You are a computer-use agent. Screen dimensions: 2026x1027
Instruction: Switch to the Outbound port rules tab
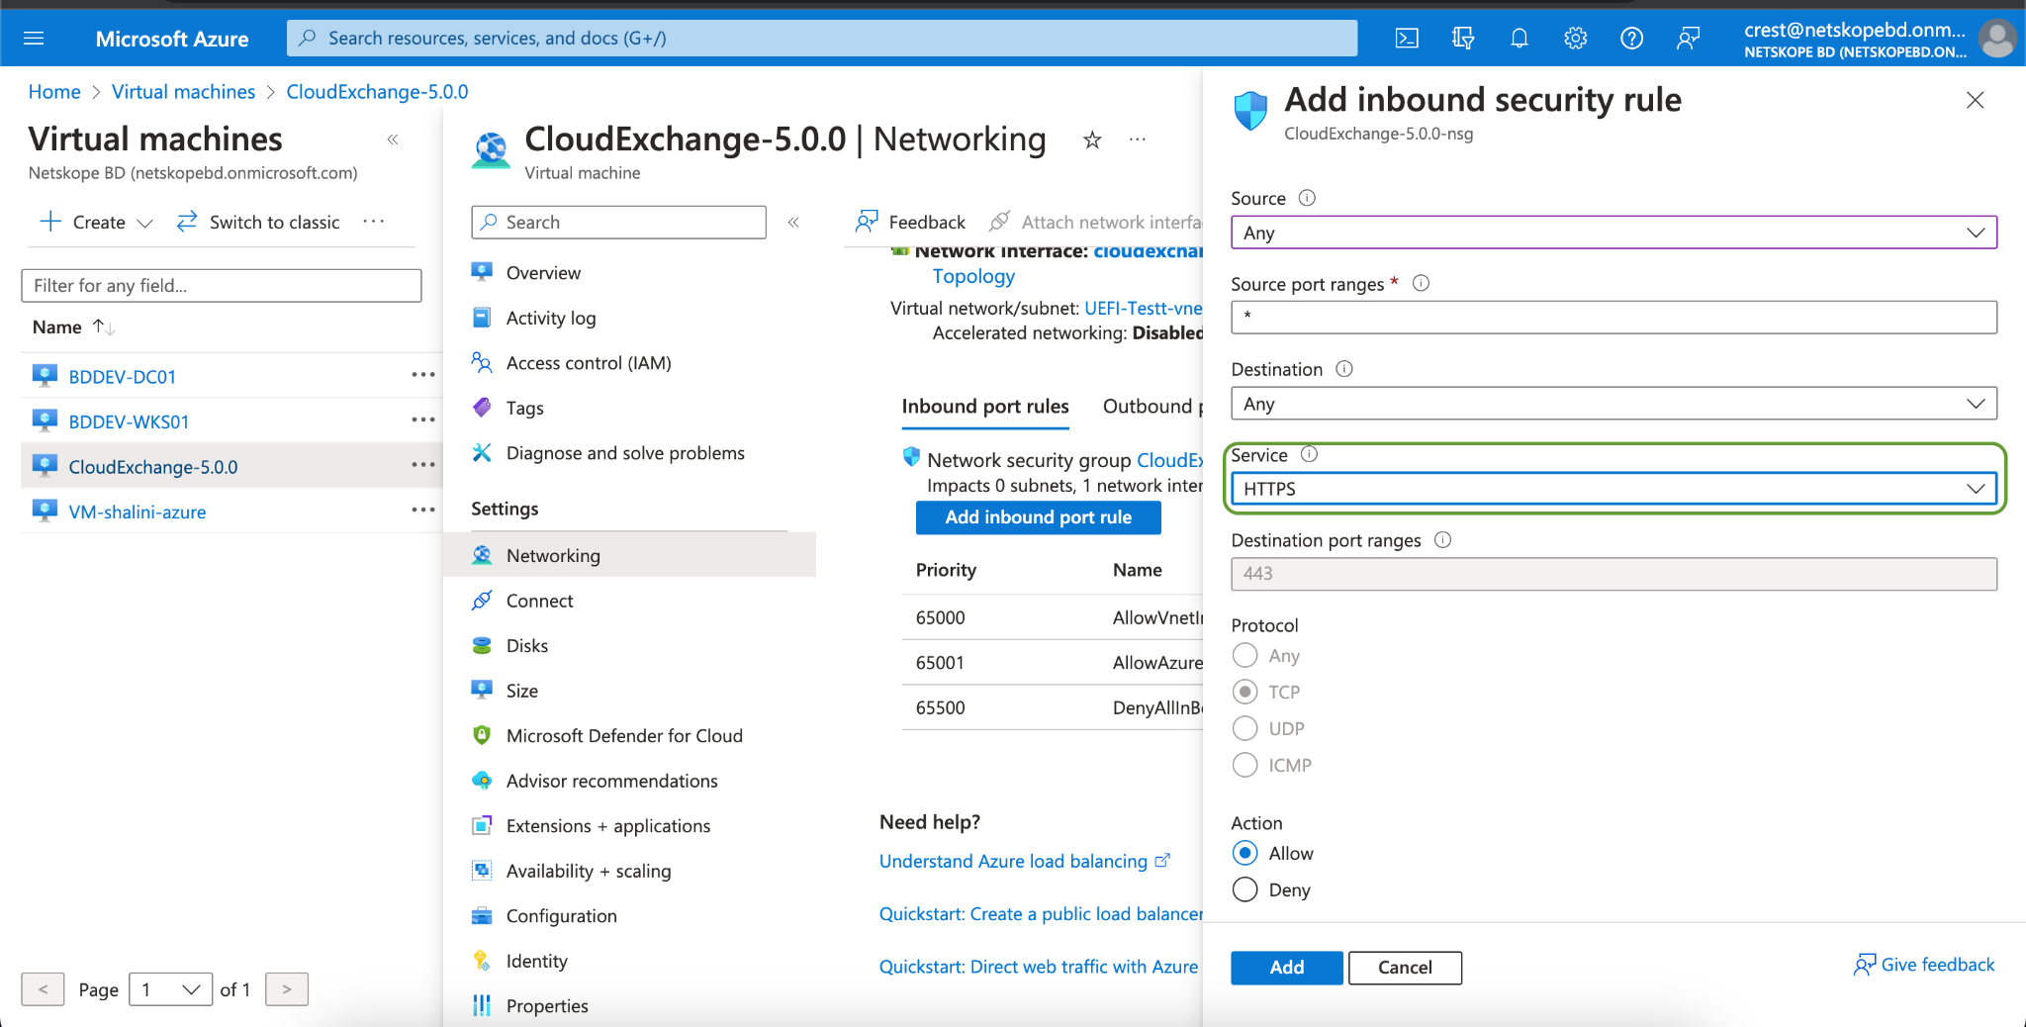(1152, 407)
